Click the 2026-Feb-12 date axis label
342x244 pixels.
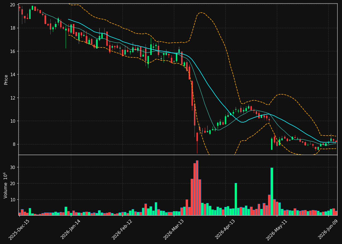coord(122,229)
